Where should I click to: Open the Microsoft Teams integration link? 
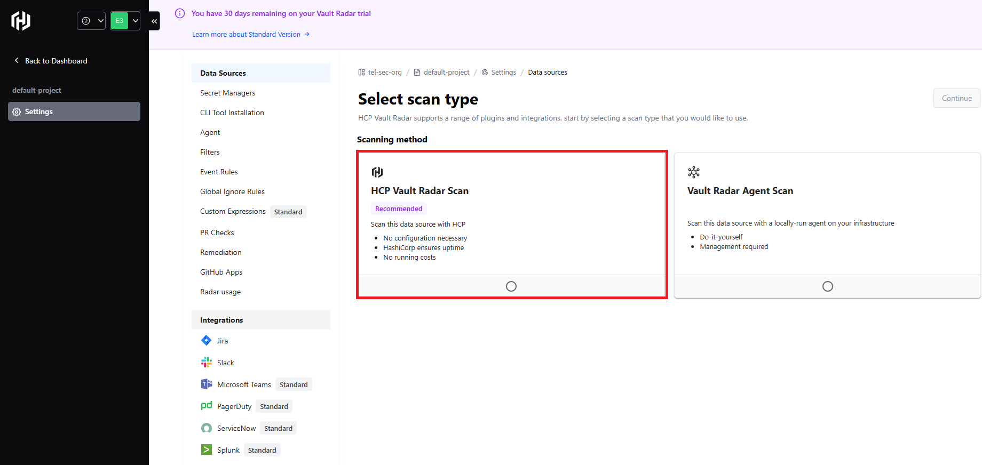click(244, 384)
